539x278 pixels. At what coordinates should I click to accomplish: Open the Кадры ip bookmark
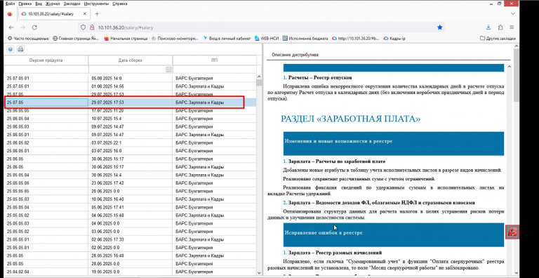(394, 39)
